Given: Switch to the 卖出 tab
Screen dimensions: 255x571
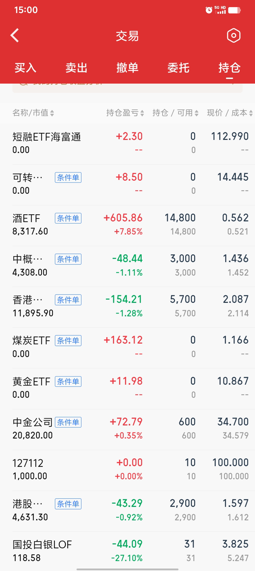Looking at the screenshot, I should pos(76,68).
